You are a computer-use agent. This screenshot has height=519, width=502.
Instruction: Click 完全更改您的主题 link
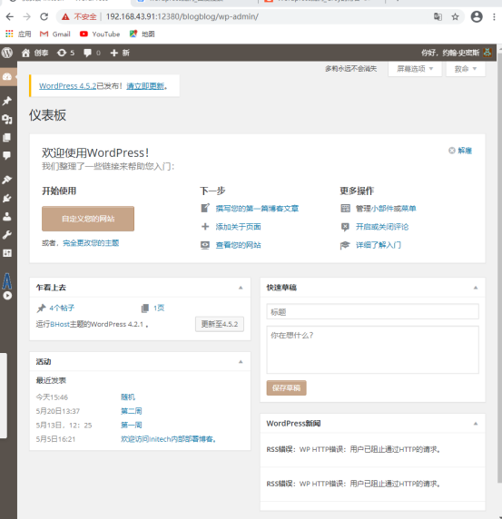point(91,243)
